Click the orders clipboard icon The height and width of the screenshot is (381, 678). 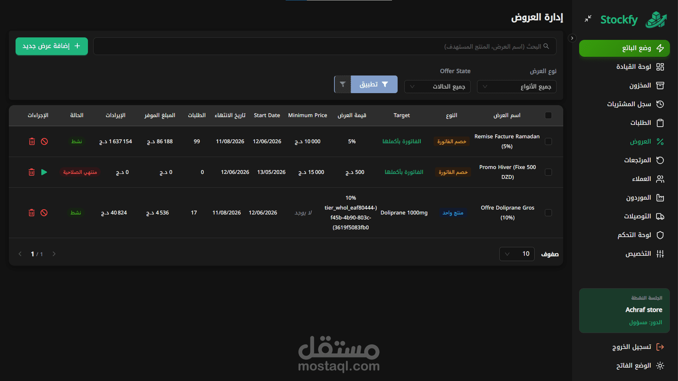click(660, 123)
